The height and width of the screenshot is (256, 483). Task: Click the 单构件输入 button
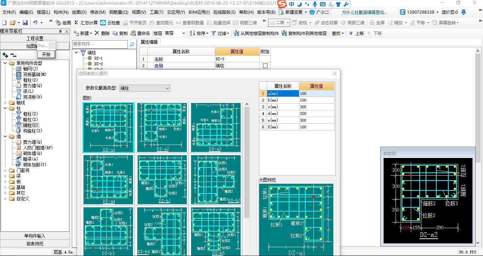click(x=35, y=236)
